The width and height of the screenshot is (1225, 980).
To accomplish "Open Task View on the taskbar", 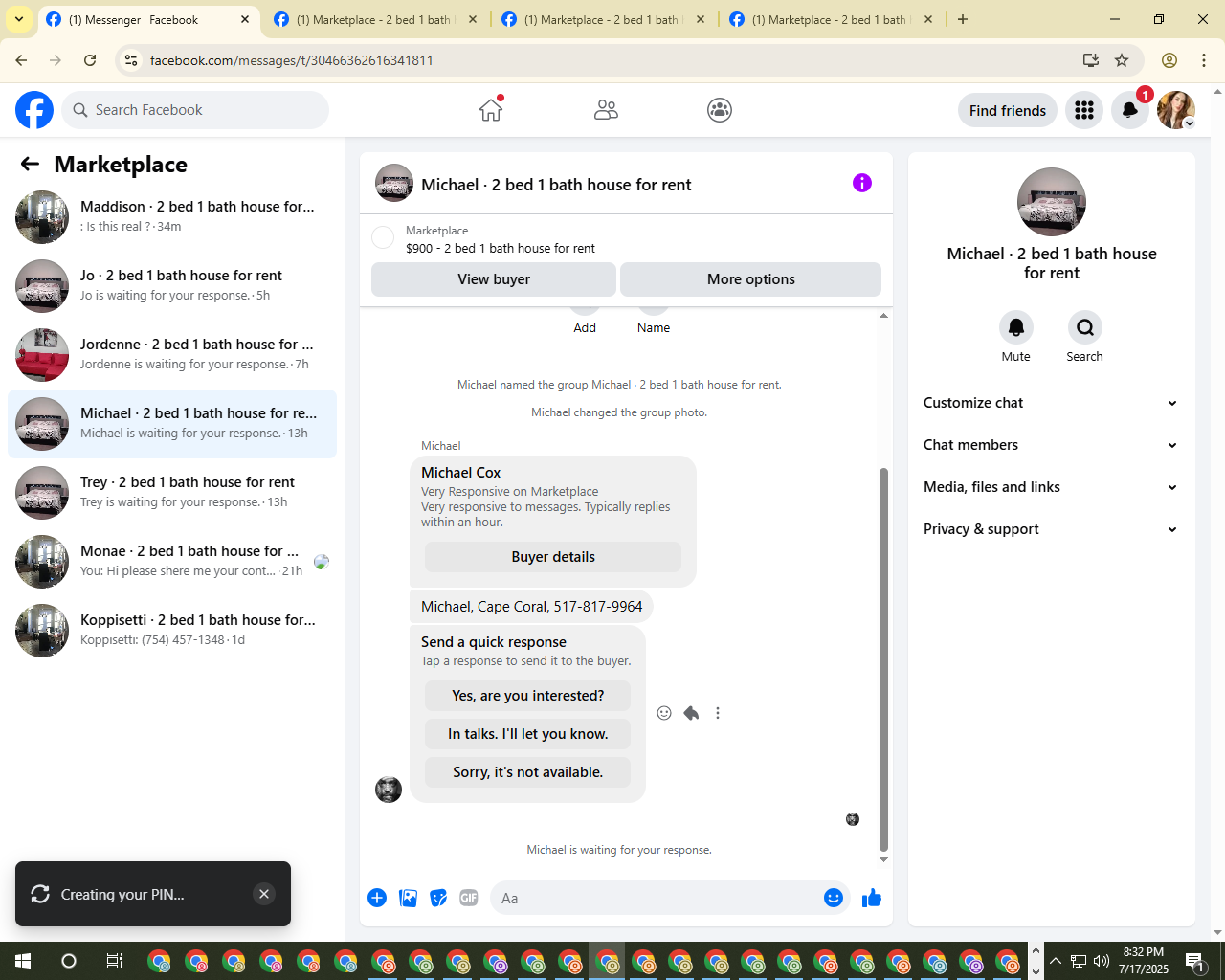I will coord(115,961).
